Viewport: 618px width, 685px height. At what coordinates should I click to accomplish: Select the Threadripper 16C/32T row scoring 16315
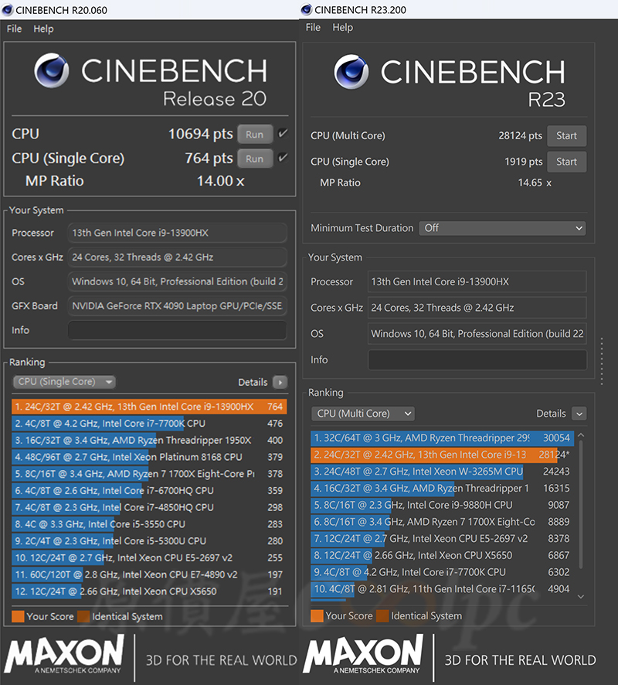pos(442,489)
